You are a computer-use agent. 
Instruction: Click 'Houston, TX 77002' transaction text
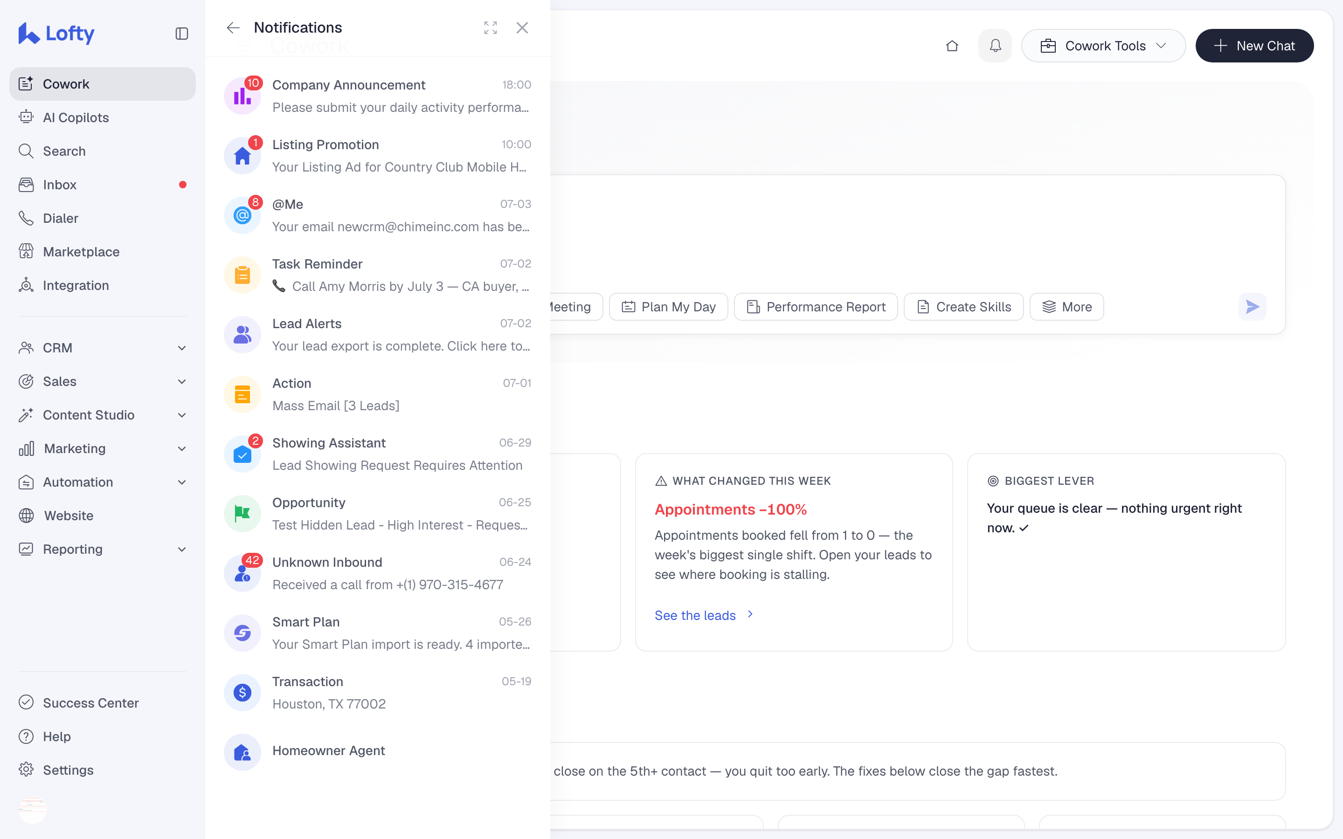tap(329, 704)
